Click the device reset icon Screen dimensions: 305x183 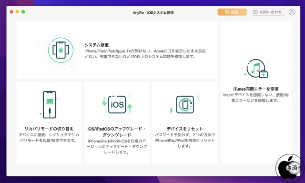(x=185, y=104)
